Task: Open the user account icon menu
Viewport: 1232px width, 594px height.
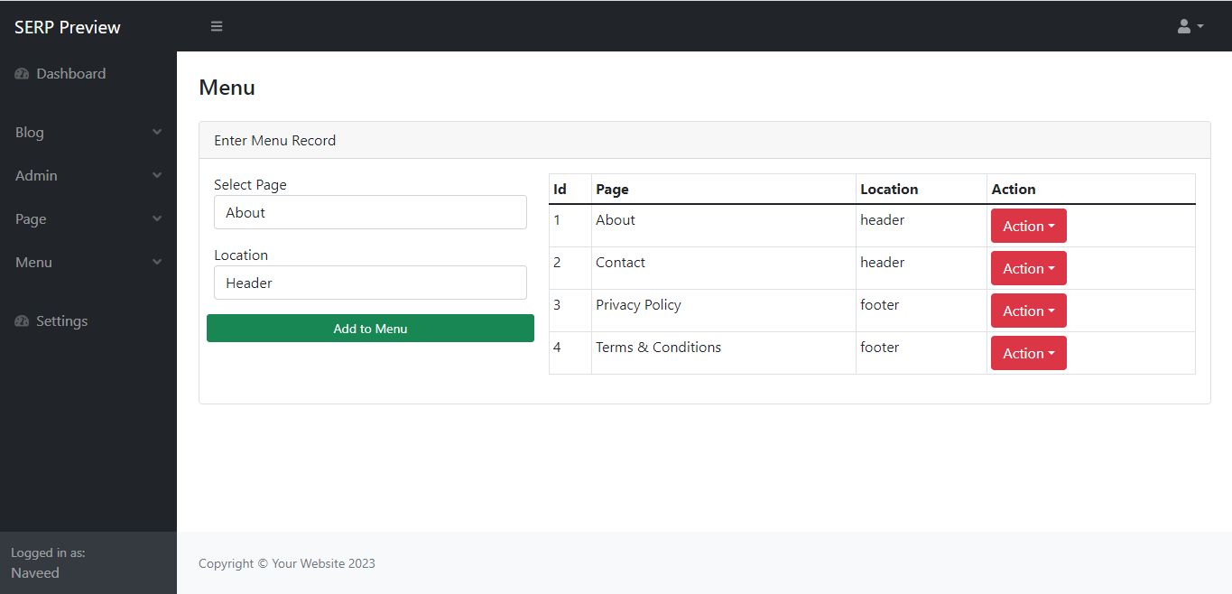Action: (1190, 26)
